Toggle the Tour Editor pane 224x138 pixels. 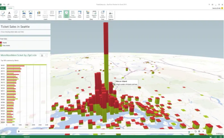(60, 14)
